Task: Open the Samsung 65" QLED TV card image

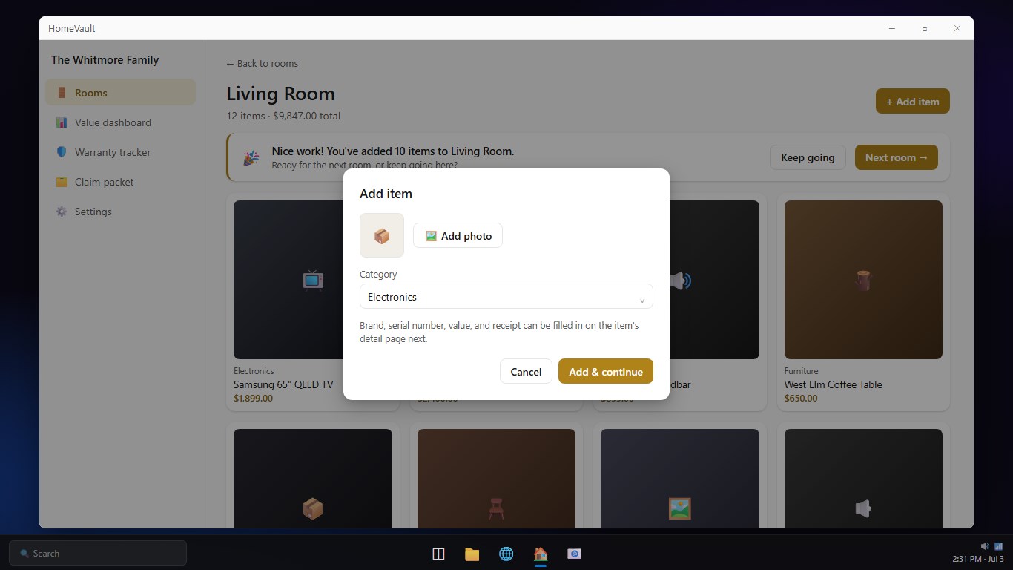Action: click(289, 280)
